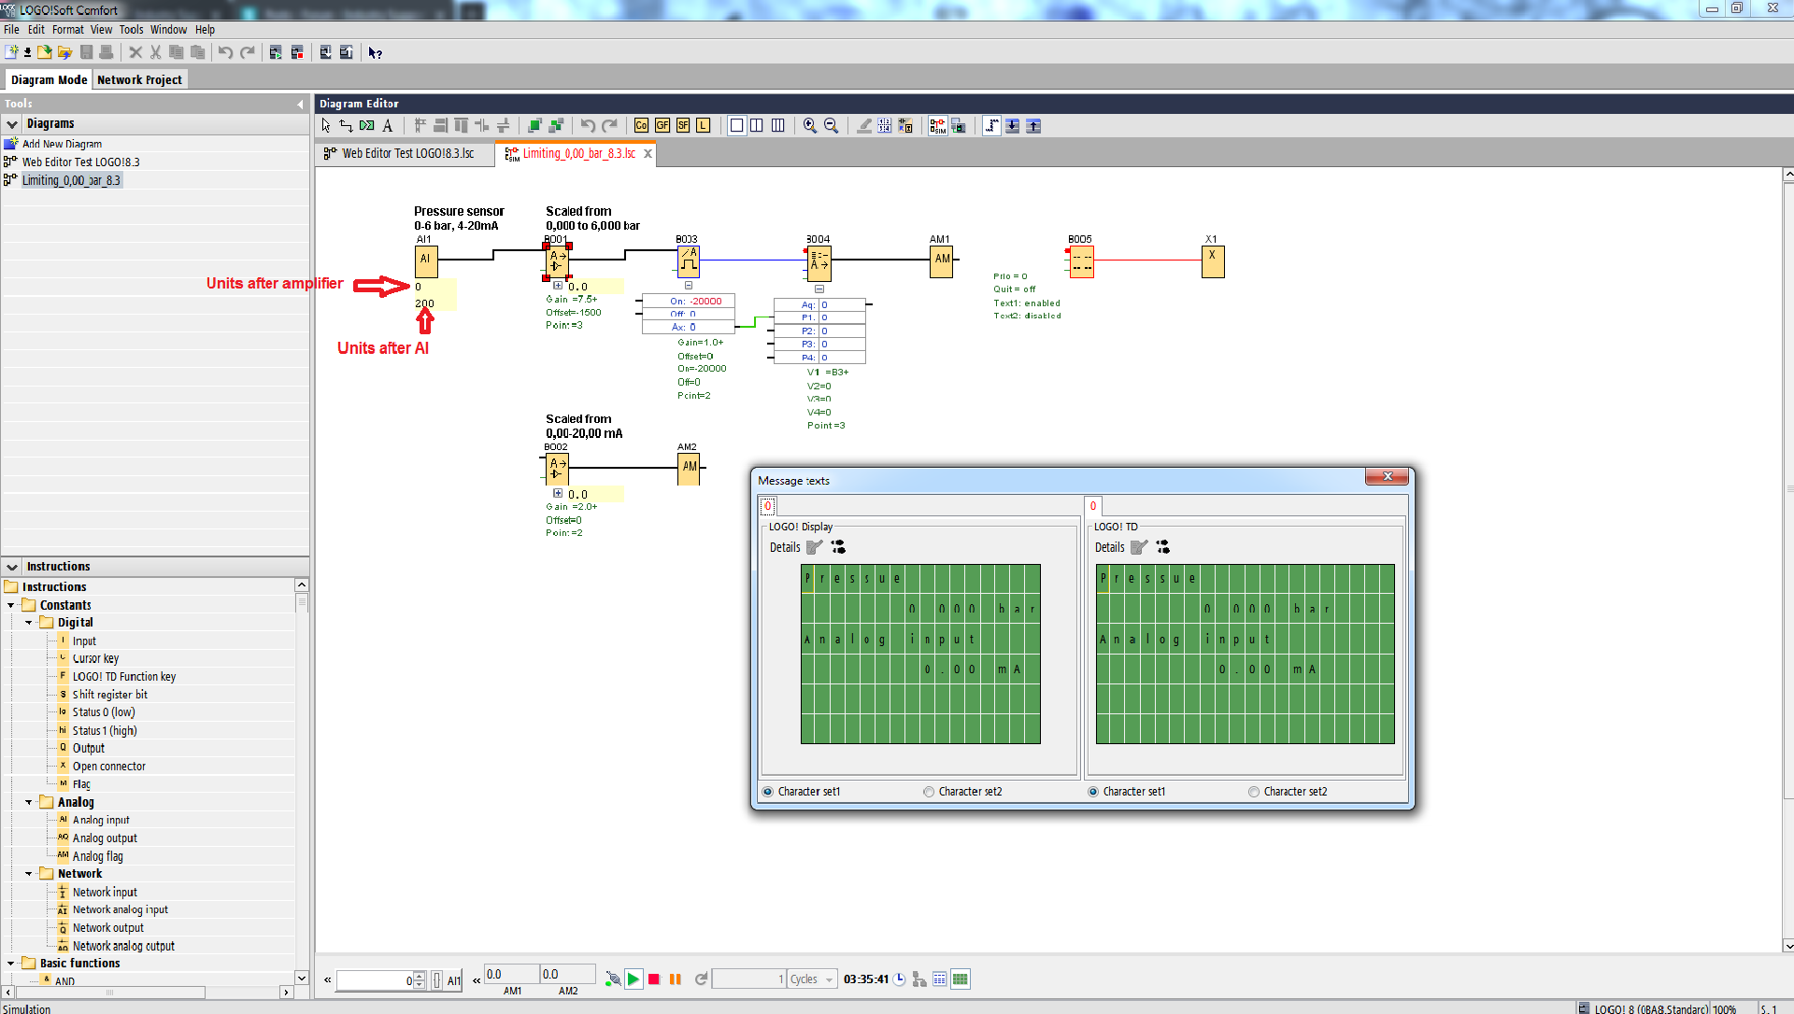Screen dimensions: 1794x1014
Task: Switch to the Network Project tab
Action: [139, 80]
